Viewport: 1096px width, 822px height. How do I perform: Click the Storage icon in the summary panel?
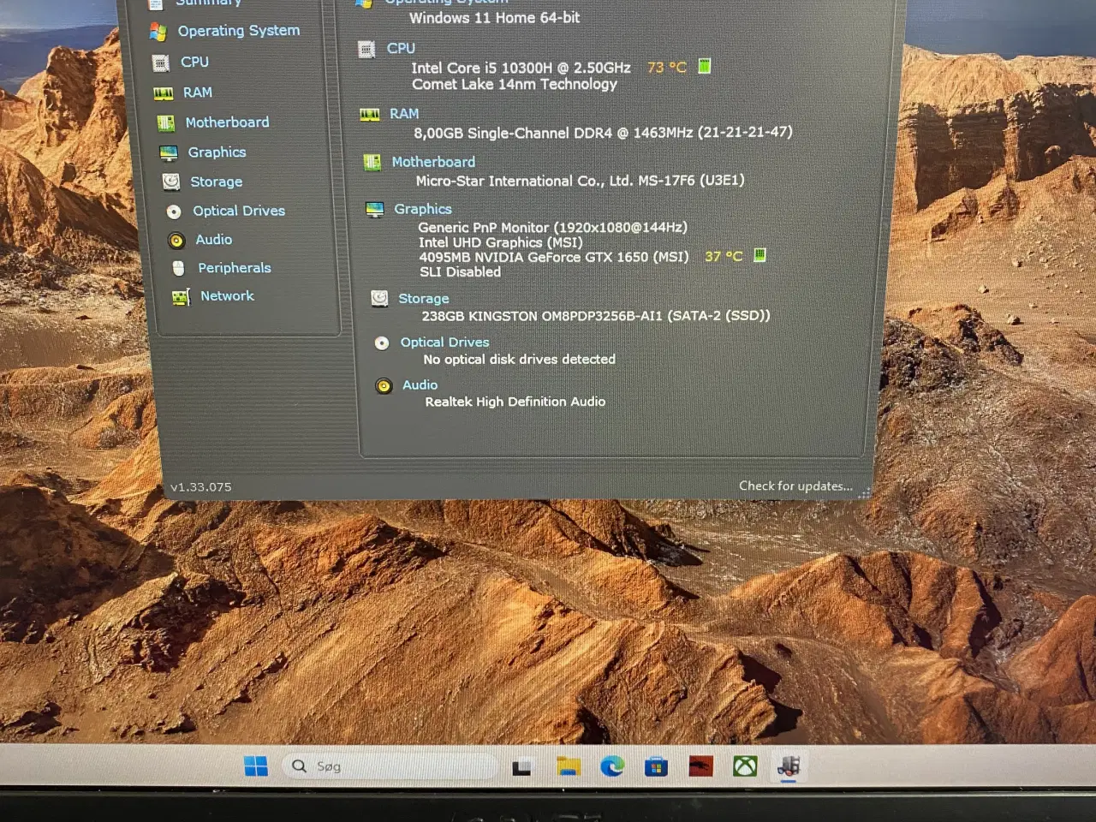click(x=379, y=297)
